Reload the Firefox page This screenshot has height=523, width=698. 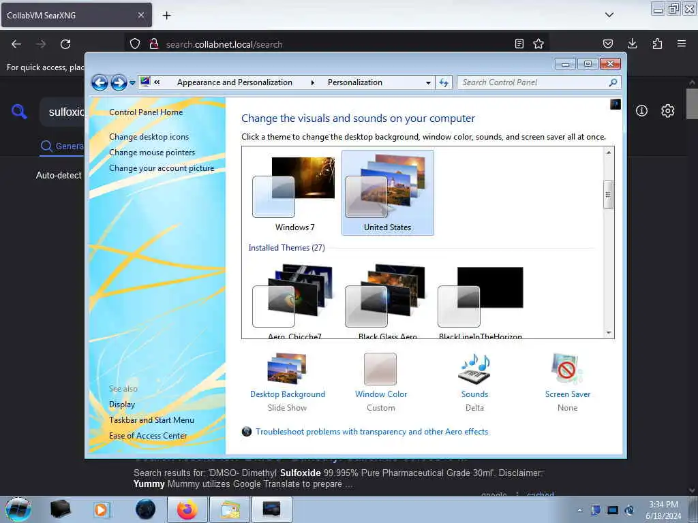click(x=65, y=44)
